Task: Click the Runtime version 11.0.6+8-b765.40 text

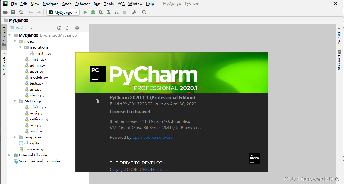Action: 150,122
